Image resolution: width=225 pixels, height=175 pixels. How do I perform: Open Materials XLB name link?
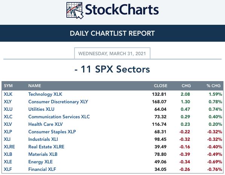click(x=43, y=154)
